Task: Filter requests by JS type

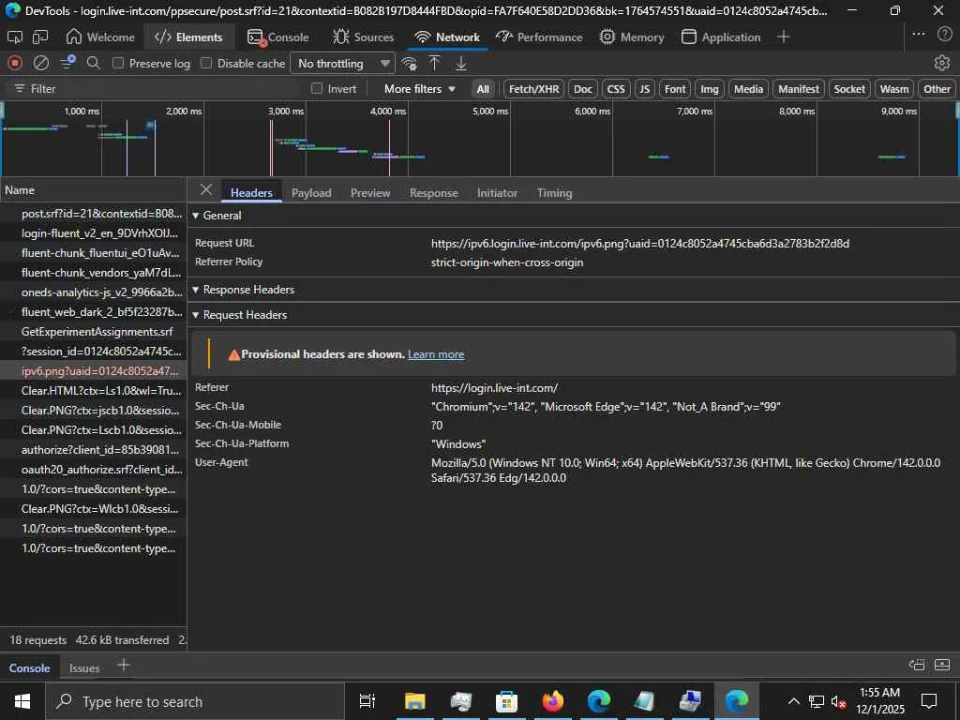Action: (645, 89)
